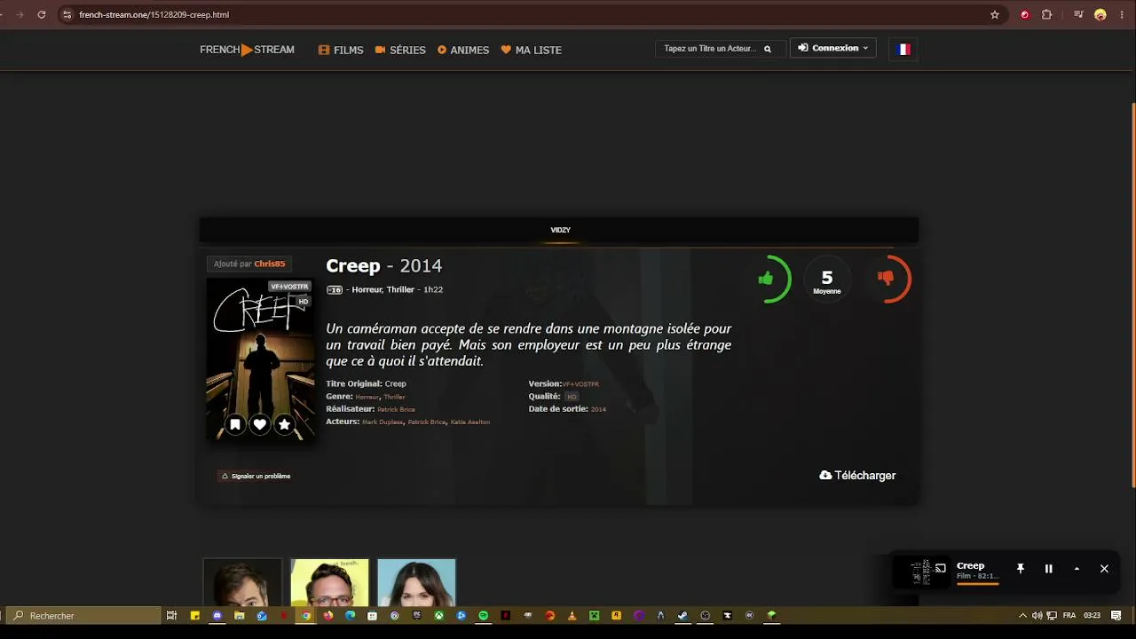
Task: Open the FILMS menu
Action: [341, 50]
